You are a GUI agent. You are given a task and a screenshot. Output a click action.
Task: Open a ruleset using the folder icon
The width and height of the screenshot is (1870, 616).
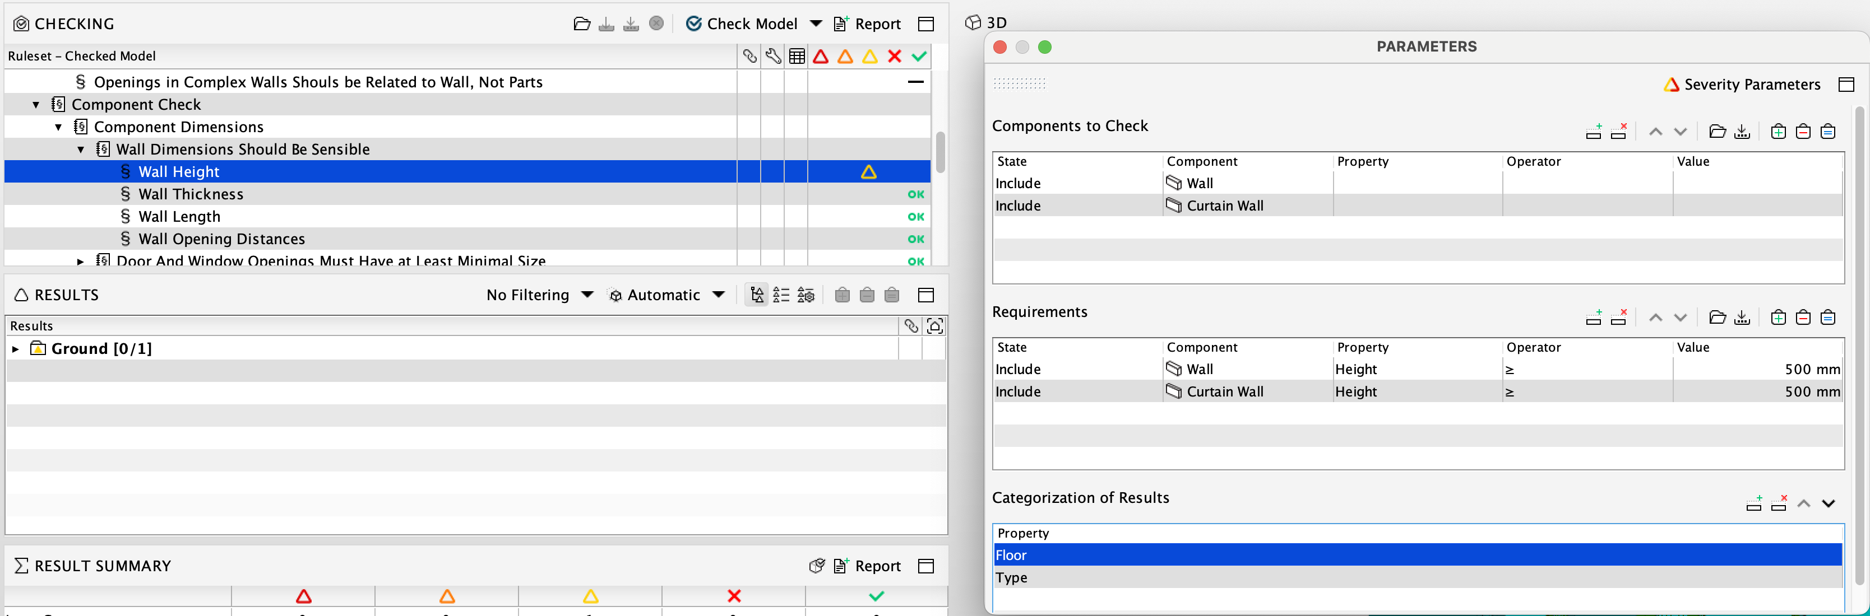[x=582, y=23]
